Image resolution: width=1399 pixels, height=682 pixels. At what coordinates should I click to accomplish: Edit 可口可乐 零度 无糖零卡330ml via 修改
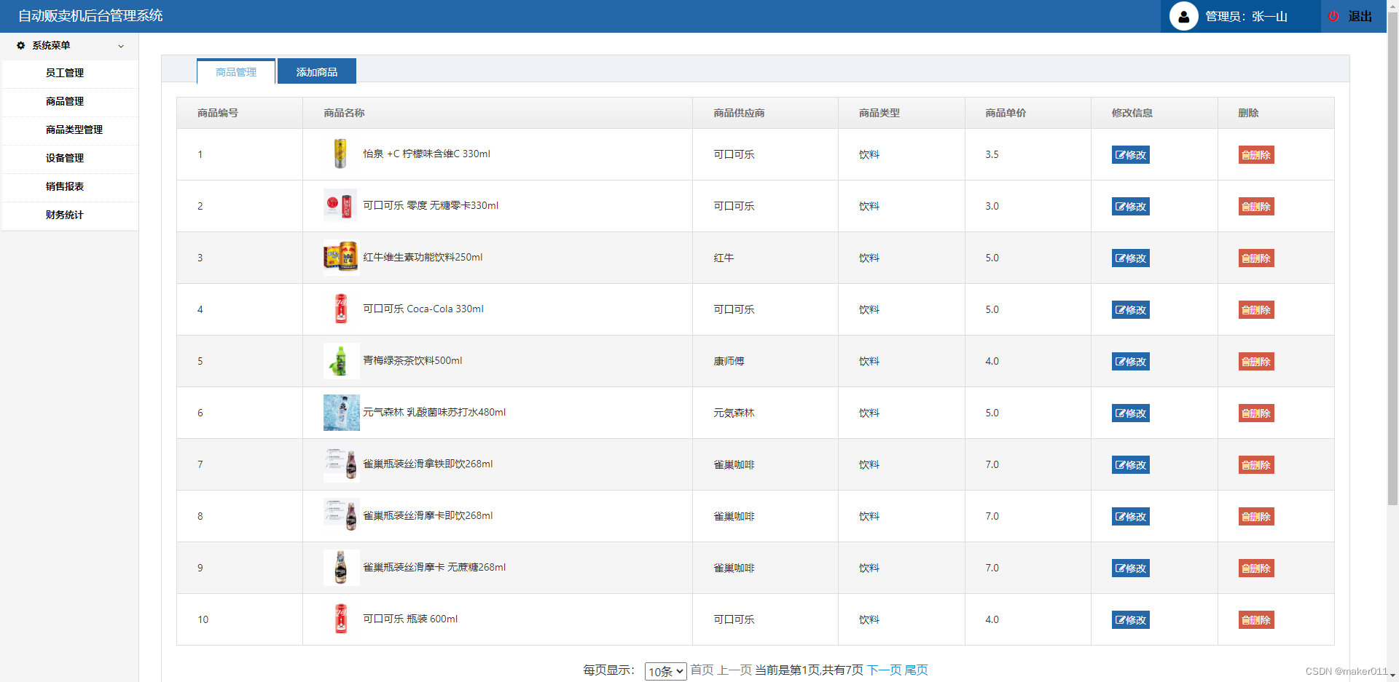coord(1131,207)
